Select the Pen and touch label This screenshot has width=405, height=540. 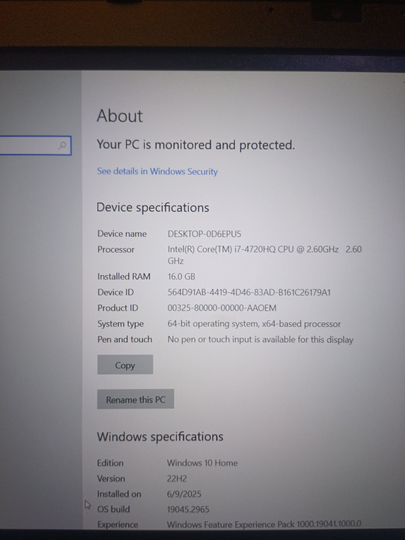click(x=125, y=339)
